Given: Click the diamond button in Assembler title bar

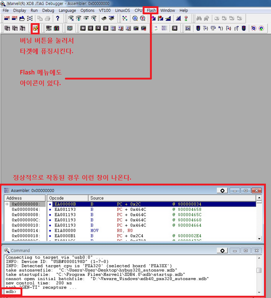Looking at the screenshot, I should click(222, 191).
